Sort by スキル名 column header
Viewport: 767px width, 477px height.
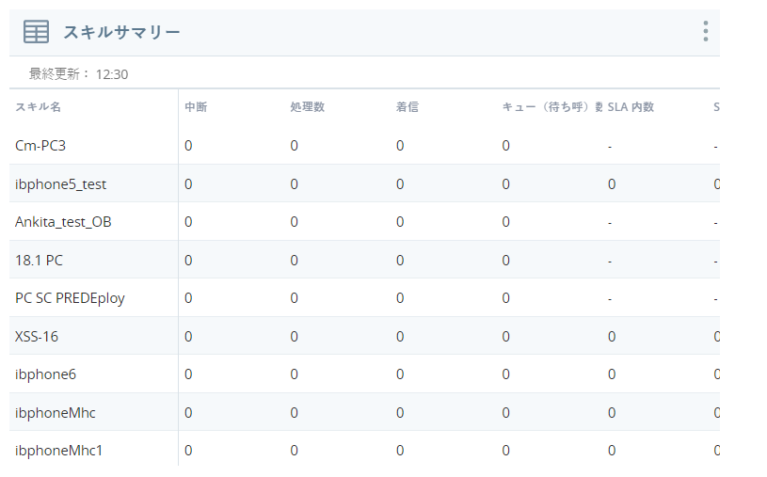39,106
